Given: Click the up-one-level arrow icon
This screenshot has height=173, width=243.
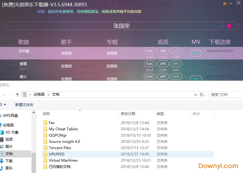Looking at the screenshot, I should [x=17, y=94].
